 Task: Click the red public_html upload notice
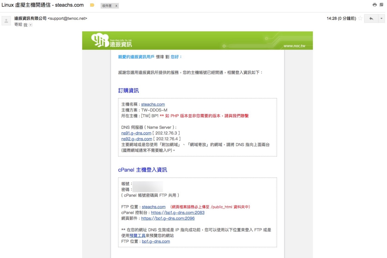pos(211,207)
